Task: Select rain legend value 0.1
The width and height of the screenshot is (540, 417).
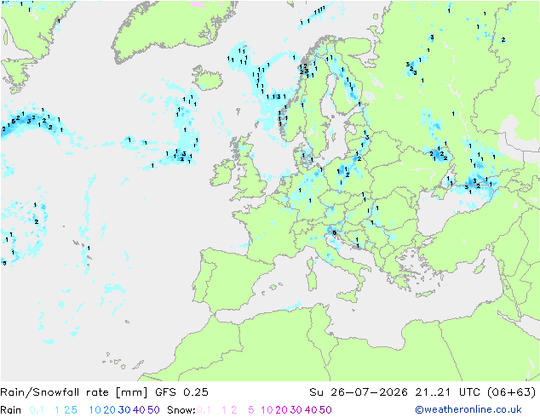Action: tap(37, 410)
